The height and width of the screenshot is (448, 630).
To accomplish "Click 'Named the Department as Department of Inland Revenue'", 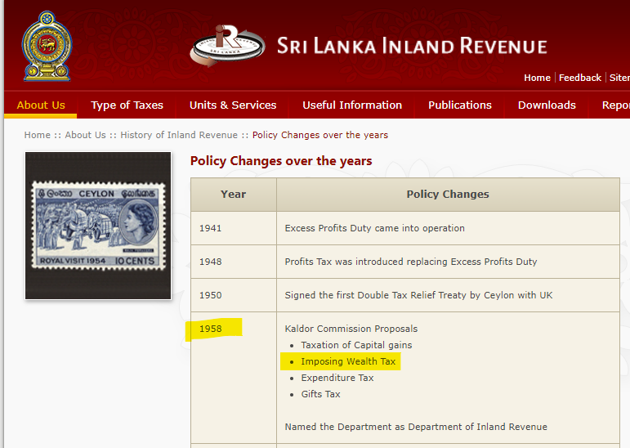I will click(x=416, y=427).
